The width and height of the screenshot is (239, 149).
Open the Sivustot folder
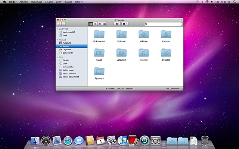click(x=166, y=53)
